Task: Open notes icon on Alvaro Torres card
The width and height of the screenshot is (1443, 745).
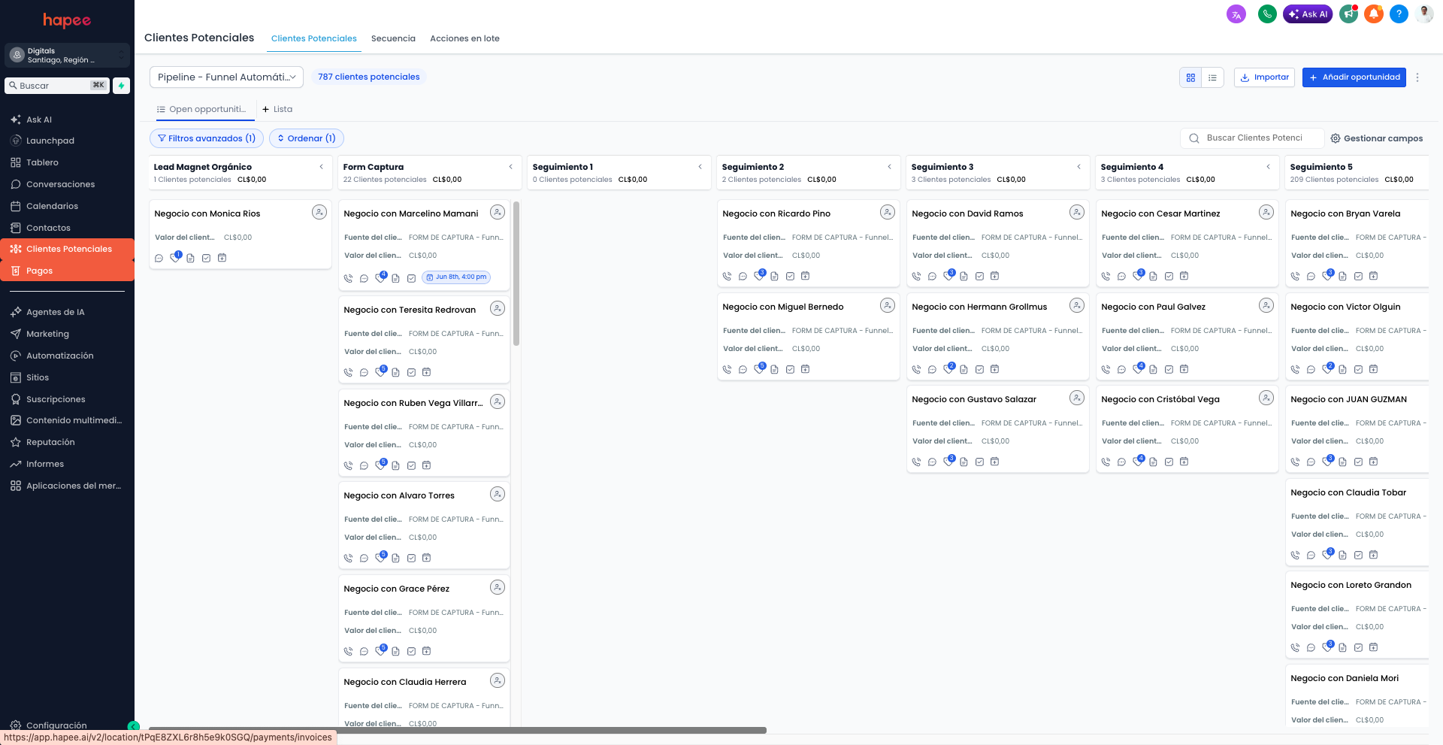Action: tap(395, 558)
